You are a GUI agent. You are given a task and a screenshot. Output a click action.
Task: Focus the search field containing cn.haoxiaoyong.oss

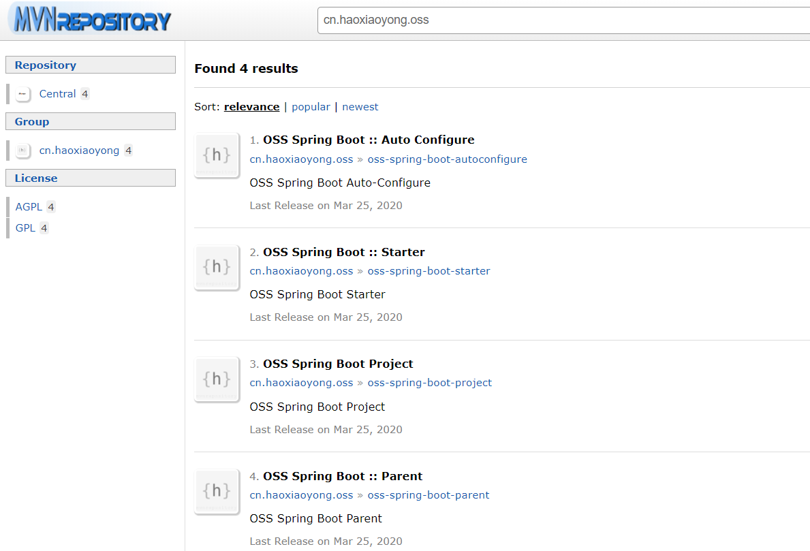[563, 20]
